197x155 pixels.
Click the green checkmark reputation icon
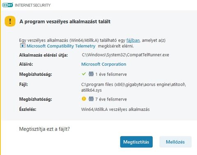84,74
